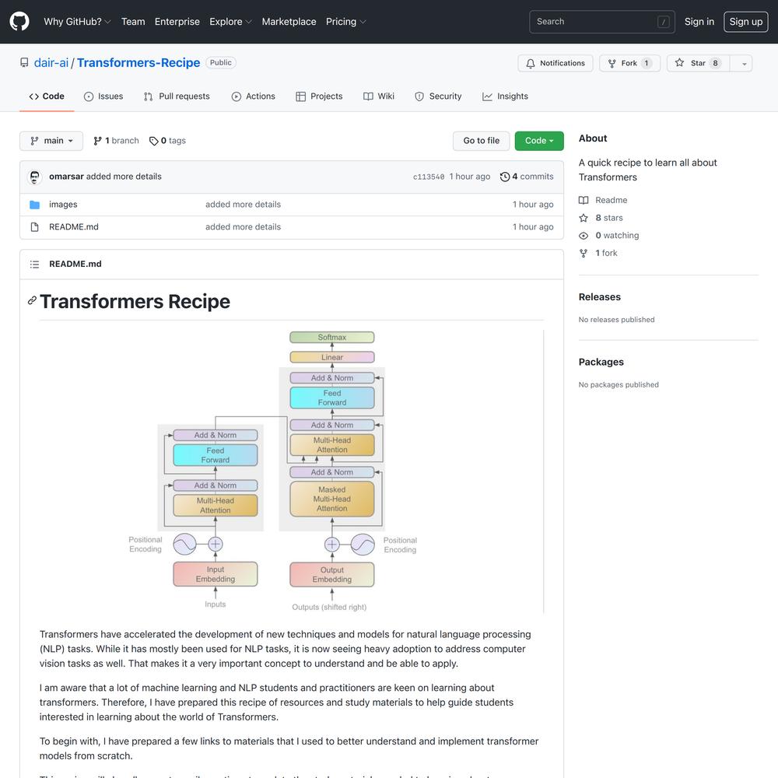Open the Transformers-Recipe repository link
778x778 pixels.
[138, 62]
